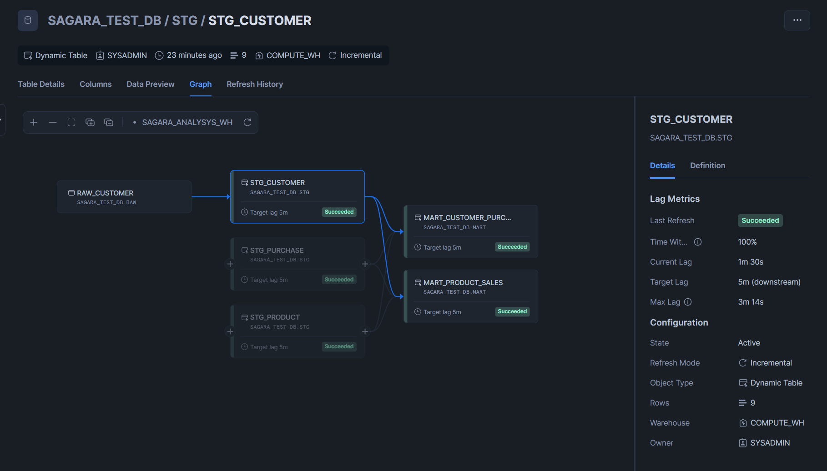
Task: Click the Incremental refresh mode in the header bar
Action: point(361,55)
